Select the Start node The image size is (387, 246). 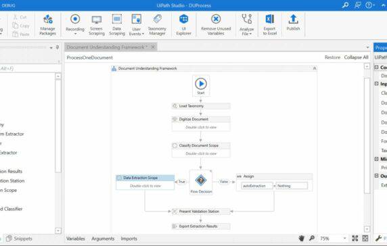point(201,86)
